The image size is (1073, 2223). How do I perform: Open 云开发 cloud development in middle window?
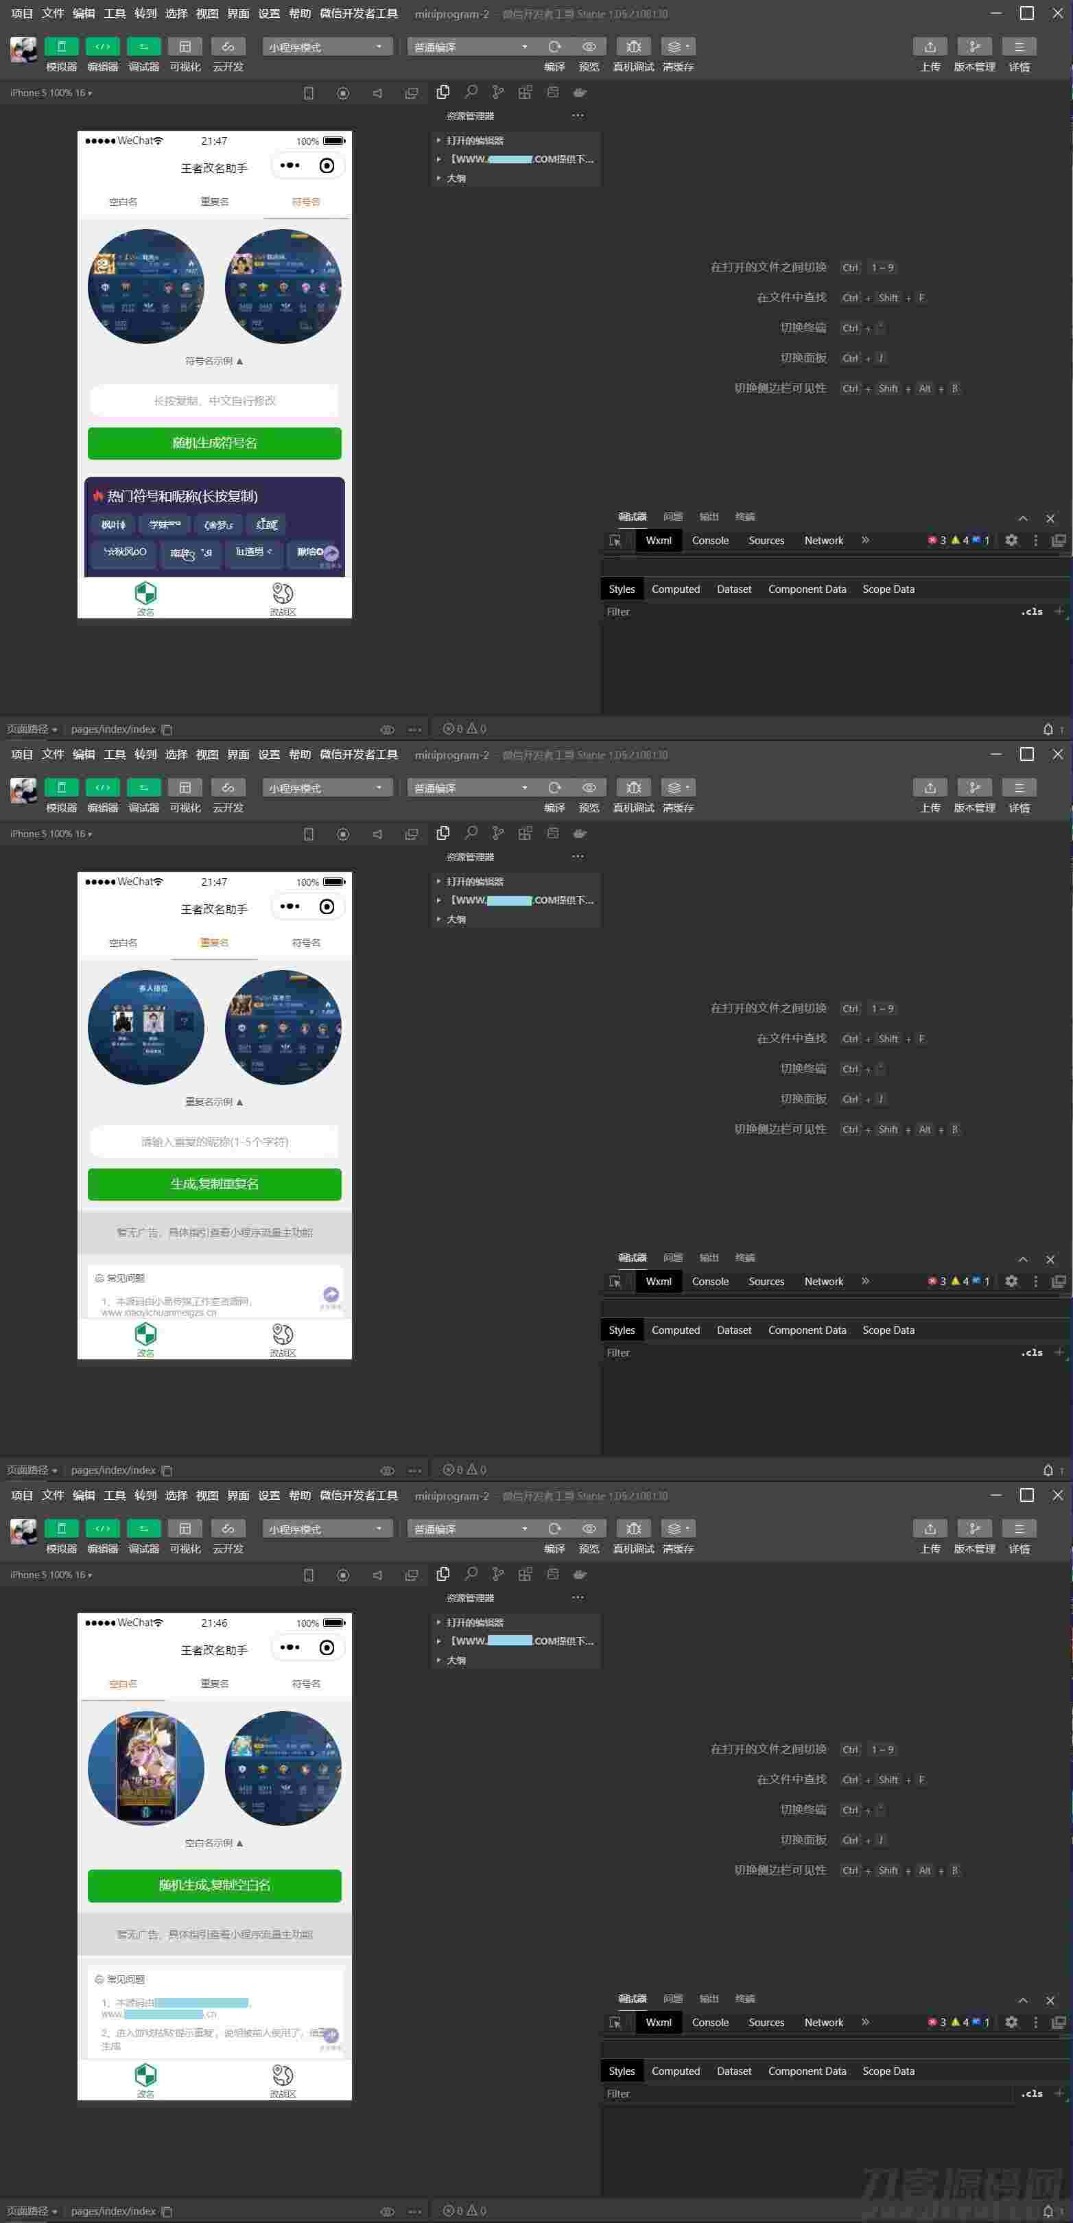pos(228,788)
